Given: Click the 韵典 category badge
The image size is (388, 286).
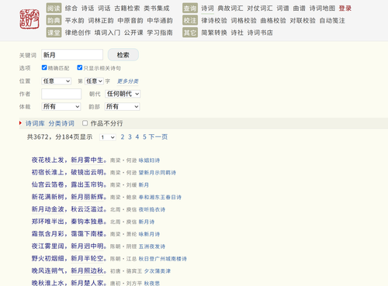Looking at the screenshot, I should click(x=54, y=20).
